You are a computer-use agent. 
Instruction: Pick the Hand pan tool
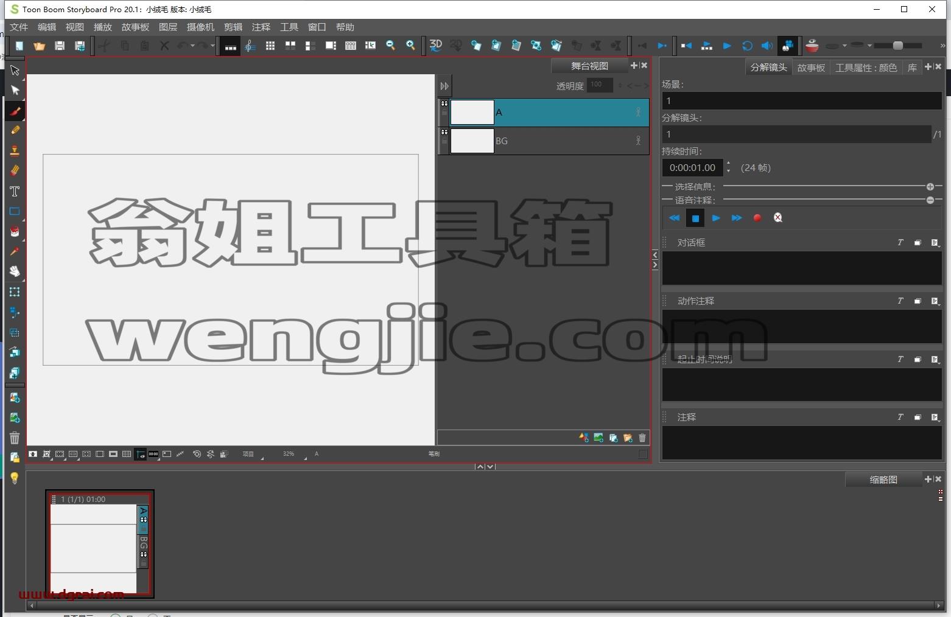(x=15, y=271)
